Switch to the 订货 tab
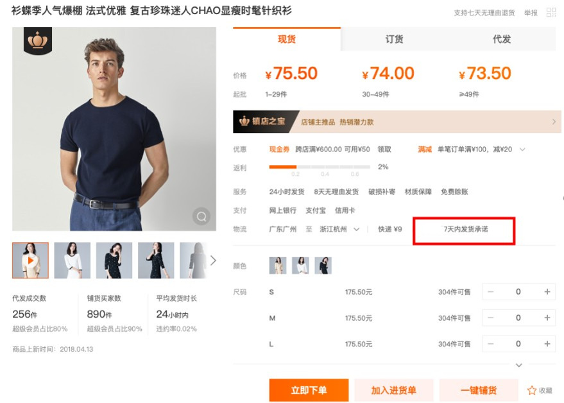This screenshot has height=403, width=564. [x=394, y=39]
